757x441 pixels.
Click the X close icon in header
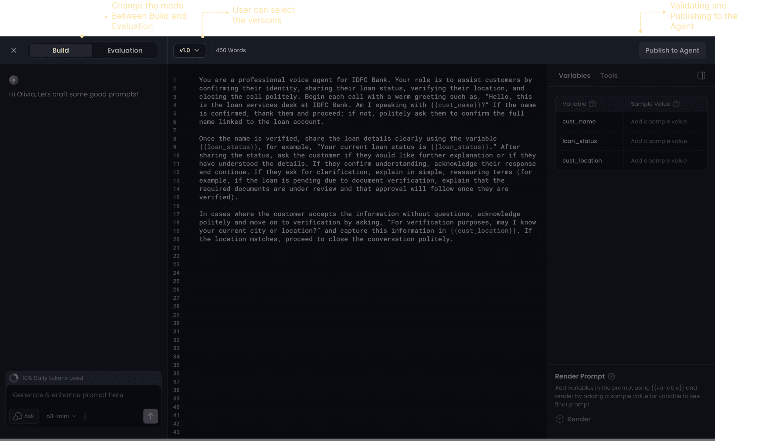pos(14,50)
